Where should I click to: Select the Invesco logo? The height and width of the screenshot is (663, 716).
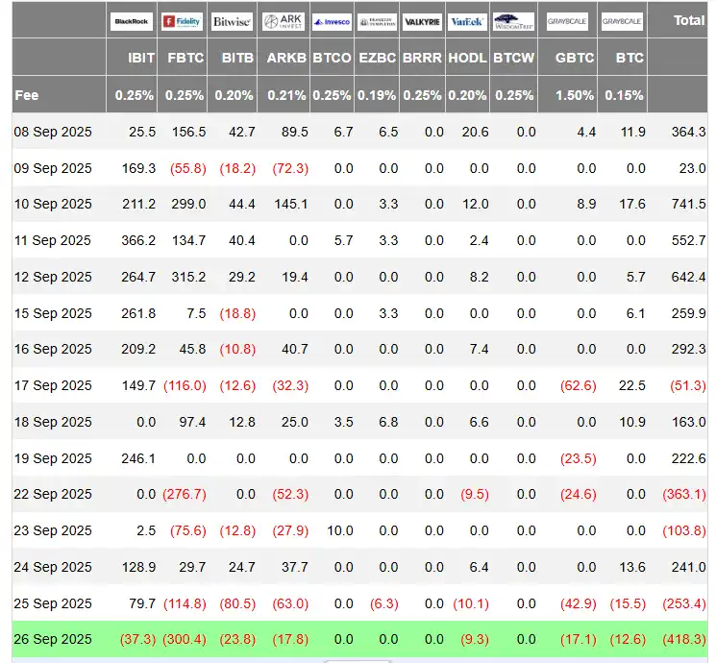point(332,20)
